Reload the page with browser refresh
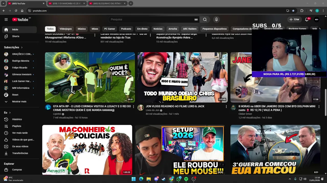This screenshot has height=183, width=327. [x=16, y=11]
